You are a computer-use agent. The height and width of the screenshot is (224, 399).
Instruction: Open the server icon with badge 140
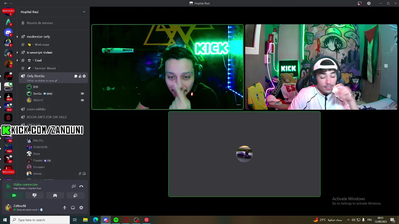click(x=8, y=149)
